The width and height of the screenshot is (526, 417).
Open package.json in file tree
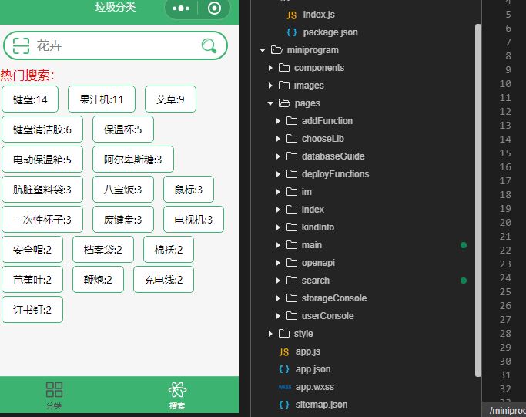coord(330,32)
